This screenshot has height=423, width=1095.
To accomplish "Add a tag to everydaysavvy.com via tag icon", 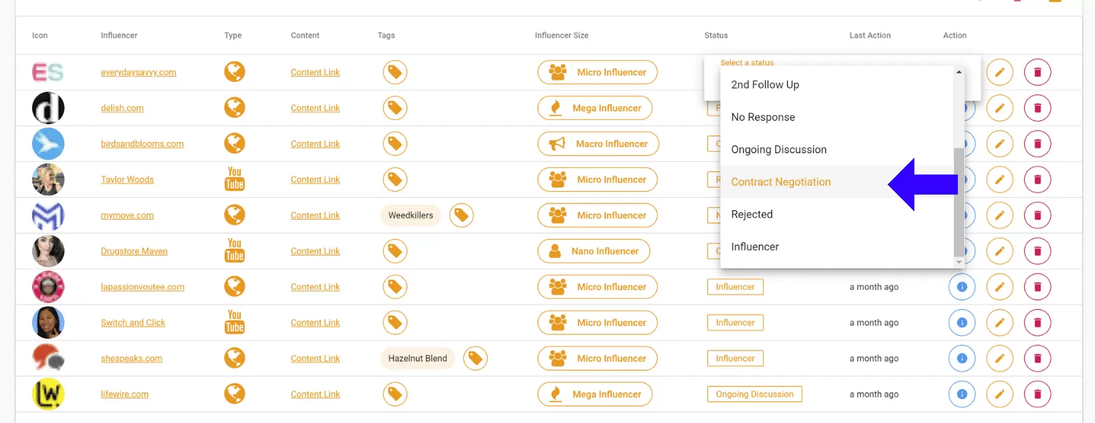I will click(395, 72).
